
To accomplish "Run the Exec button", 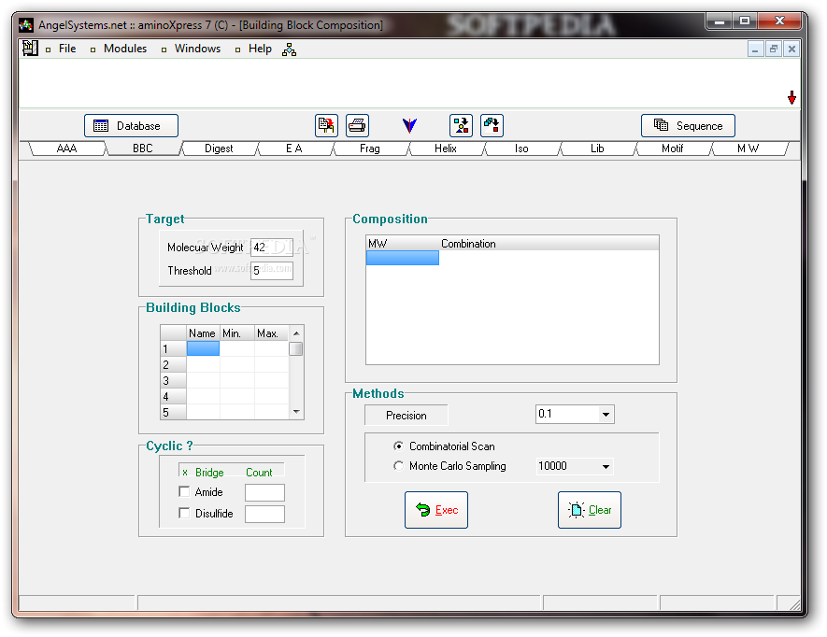I will coord(436,510).
